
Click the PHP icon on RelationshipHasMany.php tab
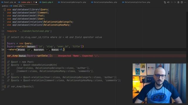point(92,2)
